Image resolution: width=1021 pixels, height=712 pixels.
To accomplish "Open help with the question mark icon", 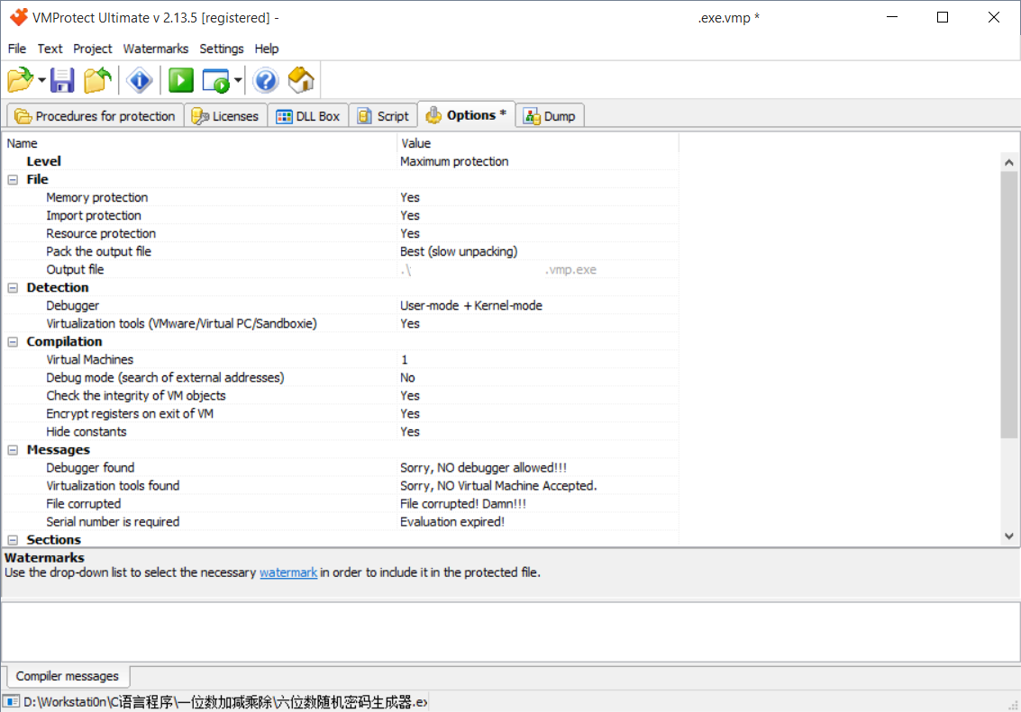I will pyautogui.click(x=265, y=80).
